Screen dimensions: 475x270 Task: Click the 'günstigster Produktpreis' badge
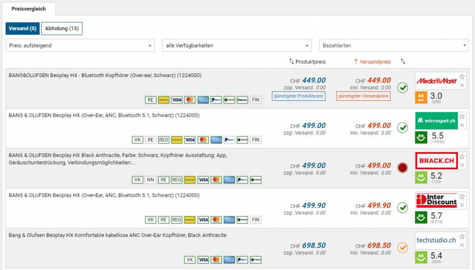[x=299, y=96]
